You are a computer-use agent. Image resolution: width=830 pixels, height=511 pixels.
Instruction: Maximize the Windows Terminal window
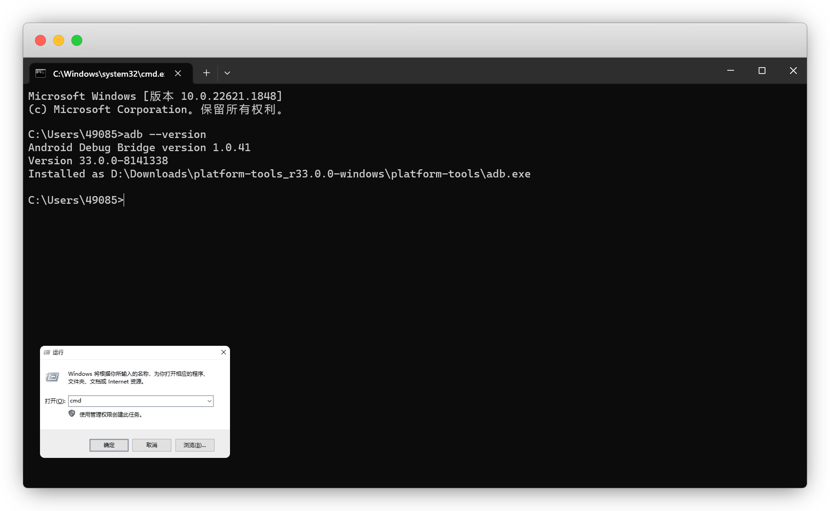tap(762, 70)
